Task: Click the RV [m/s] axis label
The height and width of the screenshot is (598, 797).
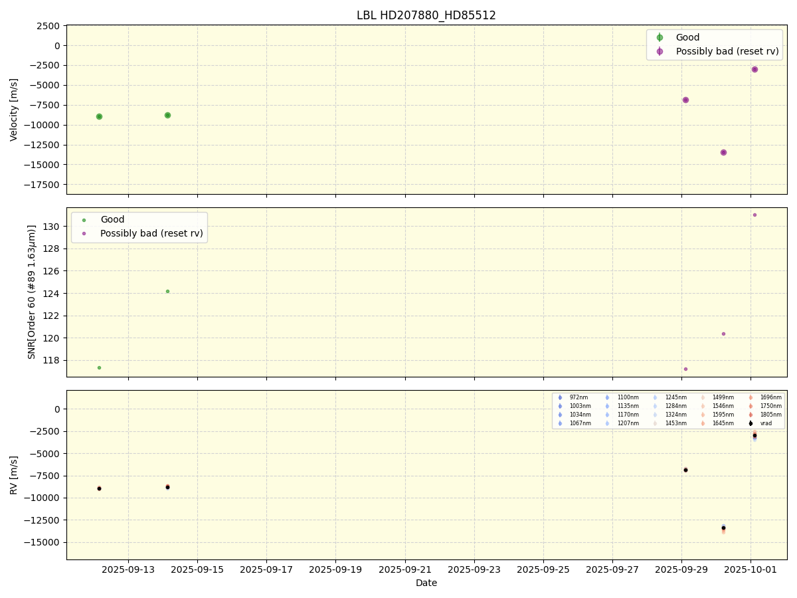Action: tap(14, 474)
